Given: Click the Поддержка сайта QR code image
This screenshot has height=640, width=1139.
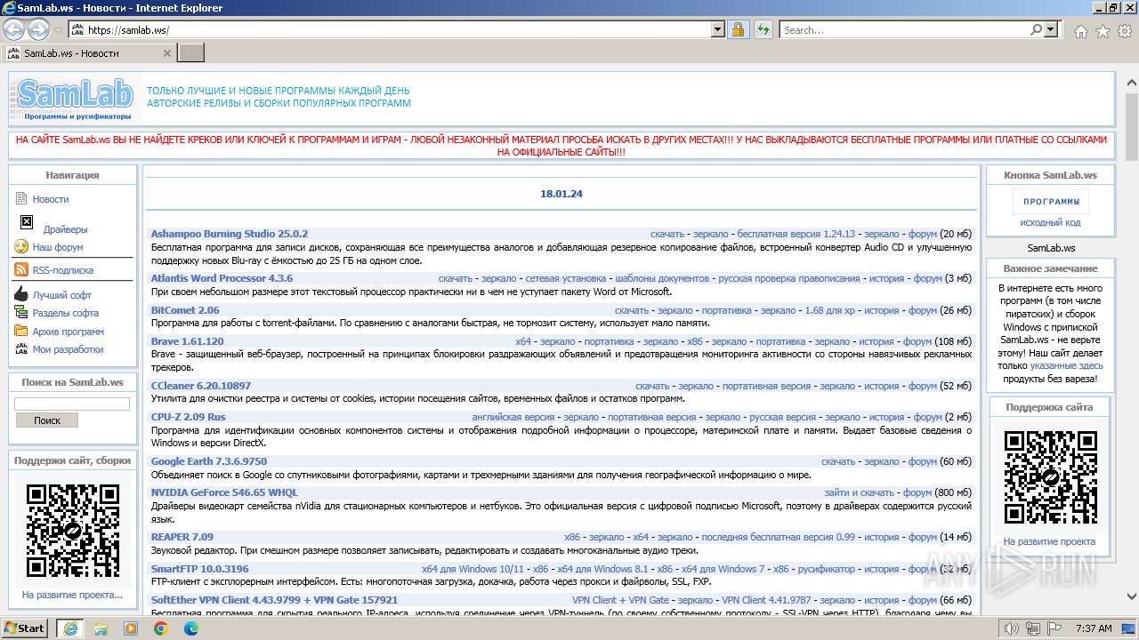Looking at the screenshot, I should (x=1050, y=477).
